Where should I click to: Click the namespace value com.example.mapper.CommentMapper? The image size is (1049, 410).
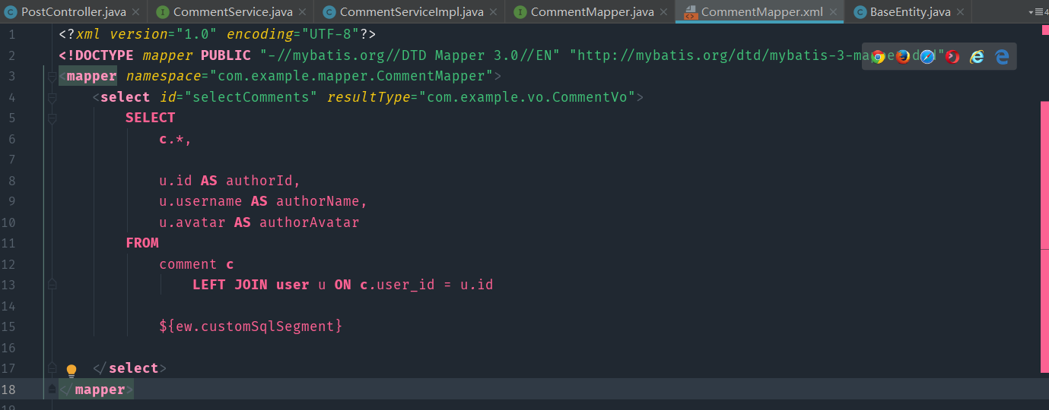click(351, 76)
